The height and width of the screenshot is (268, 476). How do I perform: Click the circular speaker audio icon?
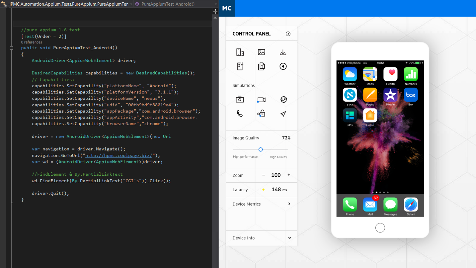point(283,66)
